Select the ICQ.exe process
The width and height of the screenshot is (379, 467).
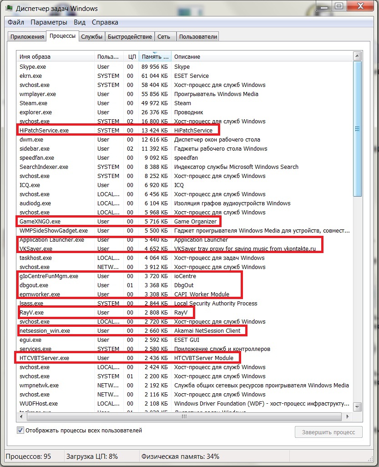[x=185, y=185]
